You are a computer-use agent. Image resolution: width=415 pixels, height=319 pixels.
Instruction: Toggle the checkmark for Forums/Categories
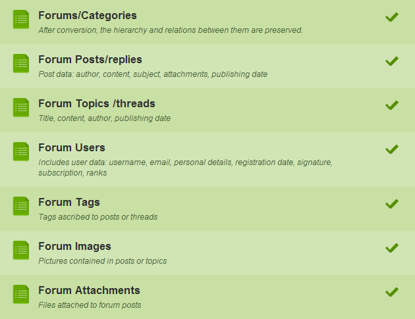click(x=392, y=17)
